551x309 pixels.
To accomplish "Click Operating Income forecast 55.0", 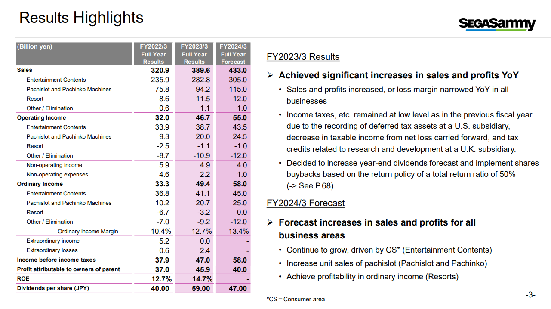I will pyautogui.click(x=240, y=117).
